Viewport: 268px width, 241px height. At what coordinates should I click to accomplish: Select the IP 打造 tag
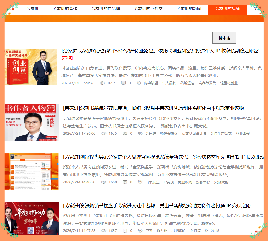coord(195,231)
